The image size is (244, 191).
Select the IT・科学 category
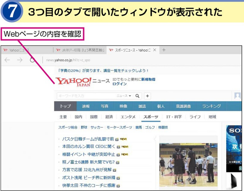pos(174,117)
